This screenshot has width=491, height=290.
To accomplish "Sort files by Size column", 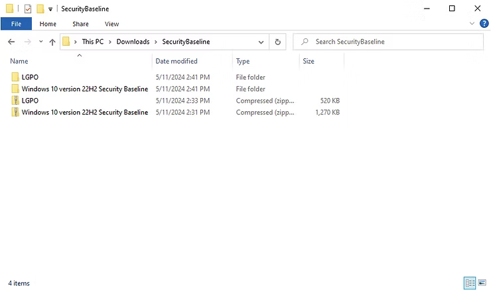I will pyautogui.click(x=308, y=62).
